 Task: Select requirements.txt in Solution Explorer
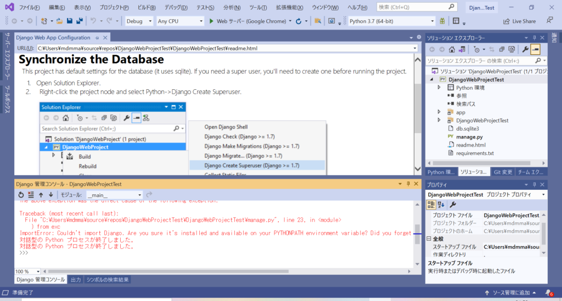click(475, 153)
